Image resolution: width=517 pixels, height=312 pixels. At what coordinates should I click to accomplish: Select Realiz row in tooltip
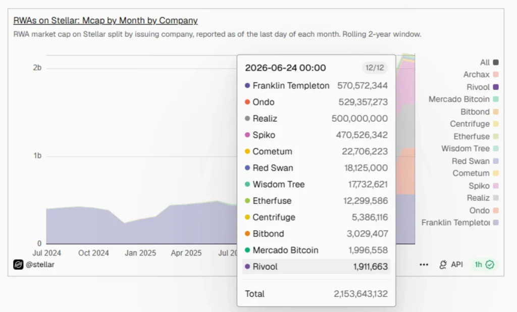click(x=316, y=119)
